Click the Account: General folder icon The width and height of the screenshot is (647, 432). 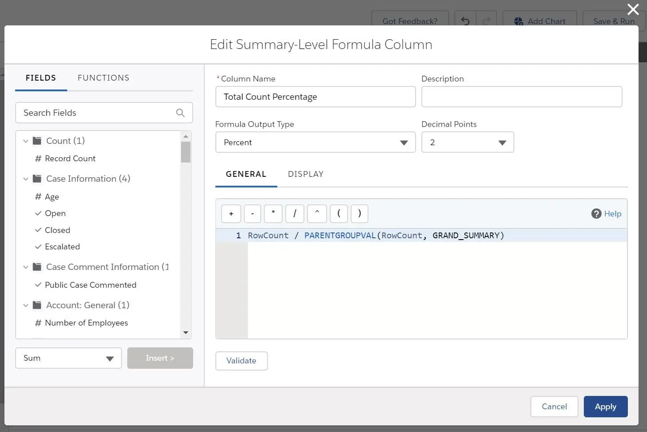[x=37, y=305]
